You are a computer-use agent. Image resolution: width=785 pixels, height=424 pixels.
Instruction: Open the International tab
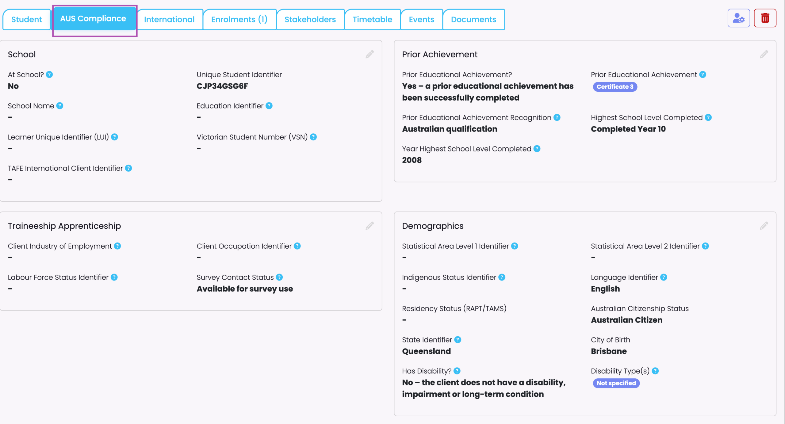click(x=169, y=19)
